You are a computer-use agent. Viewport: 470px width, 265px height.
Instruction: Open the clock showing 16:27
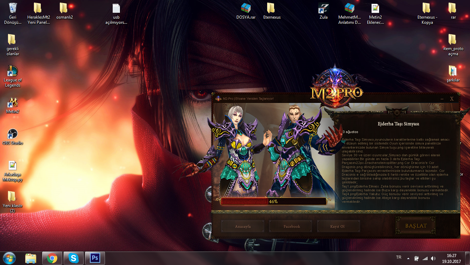tap(451, 258)
